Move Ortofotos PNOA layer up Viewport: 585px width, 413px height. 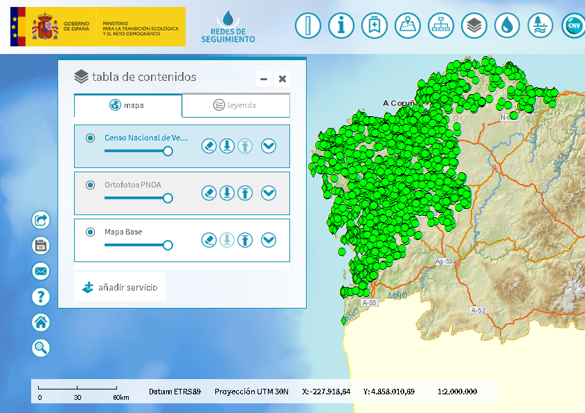(x=245, y=193)
